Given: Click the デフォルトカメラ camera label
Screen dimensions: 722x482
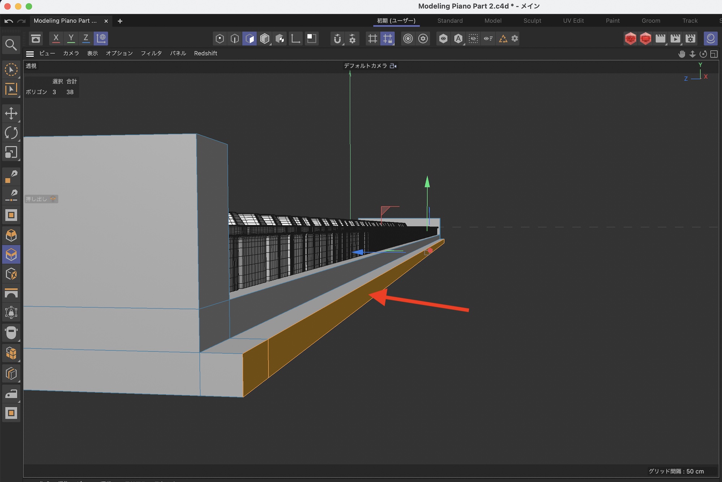Looking at the screenshot, I should coord(365,66).
